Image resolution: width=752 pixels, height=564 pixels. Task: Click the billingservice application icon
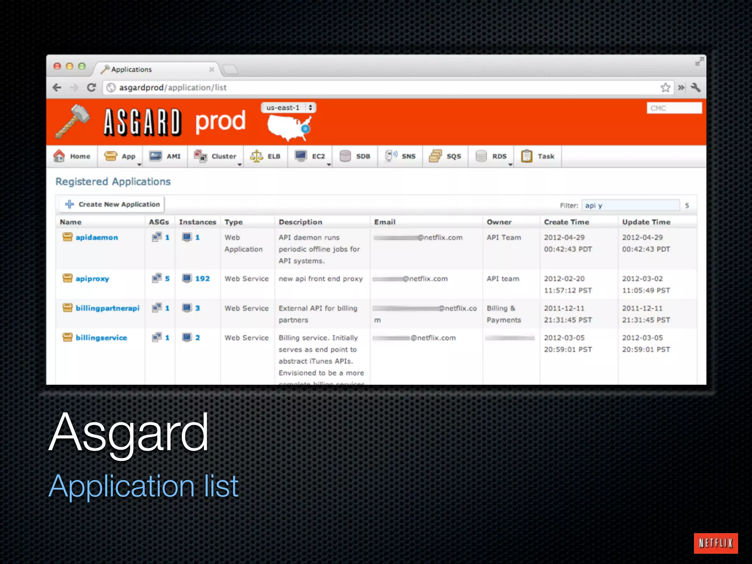[68, 337]
